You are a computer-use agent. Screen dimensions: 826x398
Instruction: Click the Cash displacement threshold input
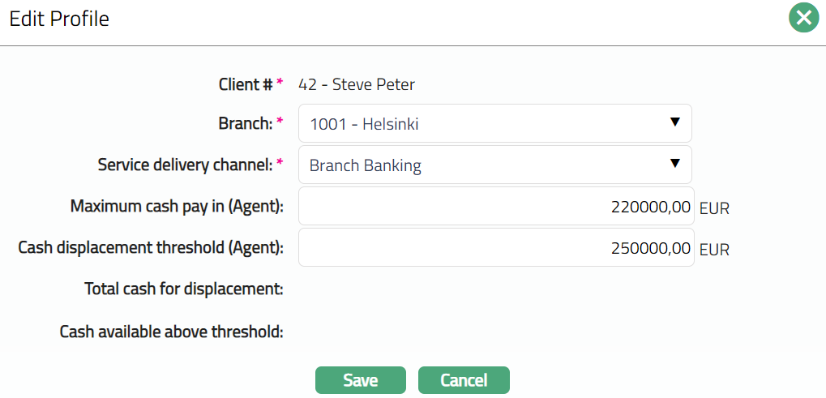(x=496, y=247)
